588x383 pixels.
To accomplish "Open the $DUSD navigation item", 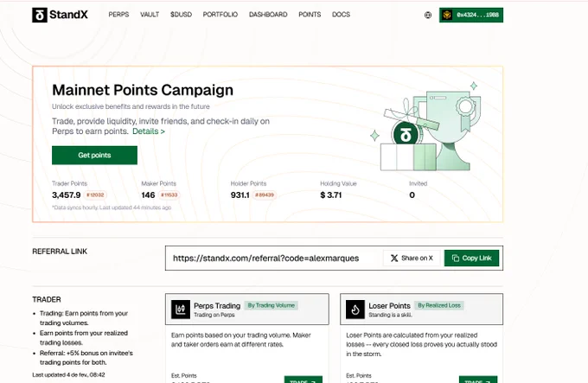I will click(x=181, y=15).
